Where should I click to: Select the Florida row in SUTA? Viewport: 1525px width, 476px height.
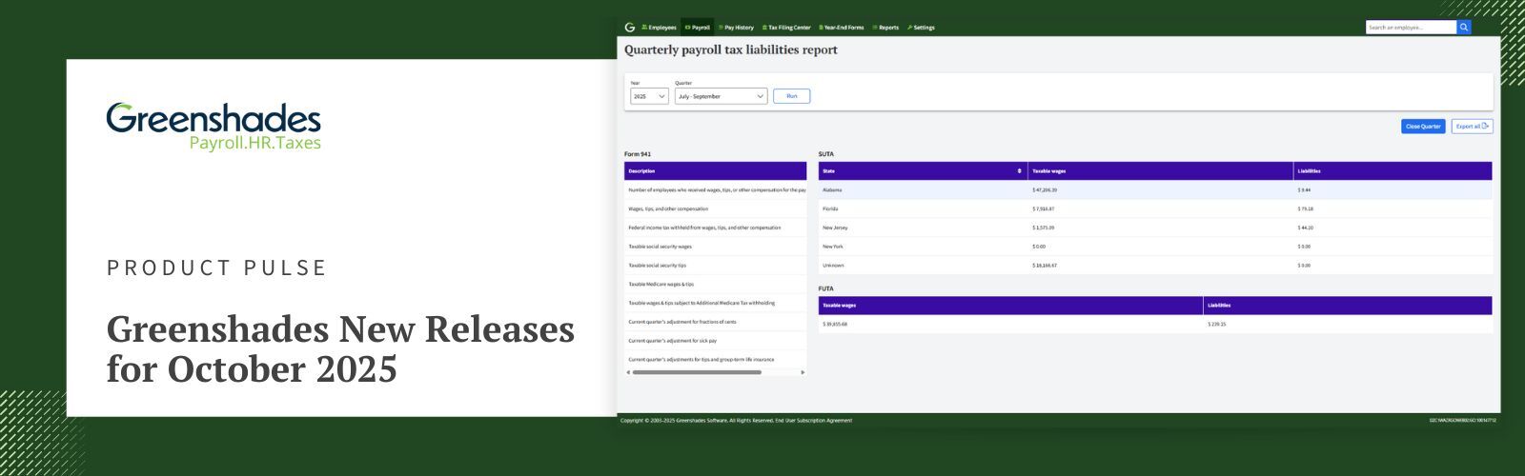[x=1155, y=208]
